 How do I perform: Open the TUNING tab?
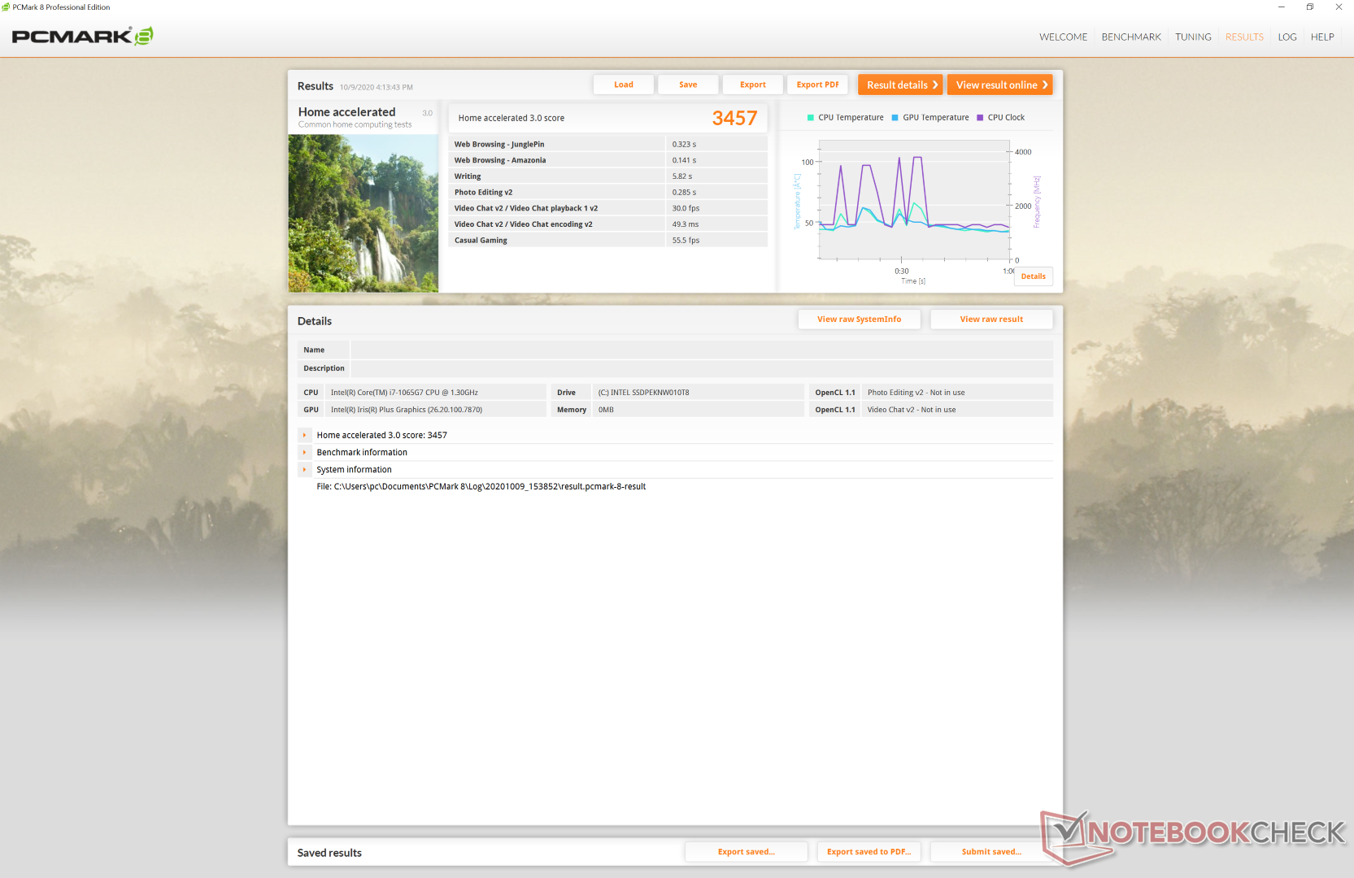[1193, 37]
